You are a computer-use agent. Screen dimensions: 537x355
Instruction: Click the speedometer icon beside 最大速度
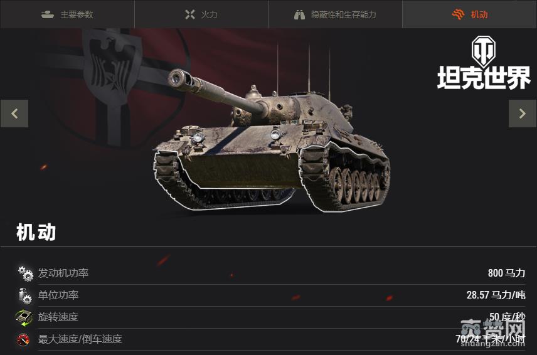pos(23,339)
